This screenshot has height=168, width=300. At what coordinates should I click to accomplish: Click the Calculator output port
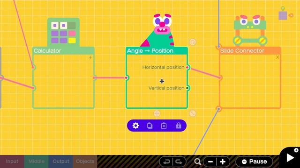click(94, 77)
